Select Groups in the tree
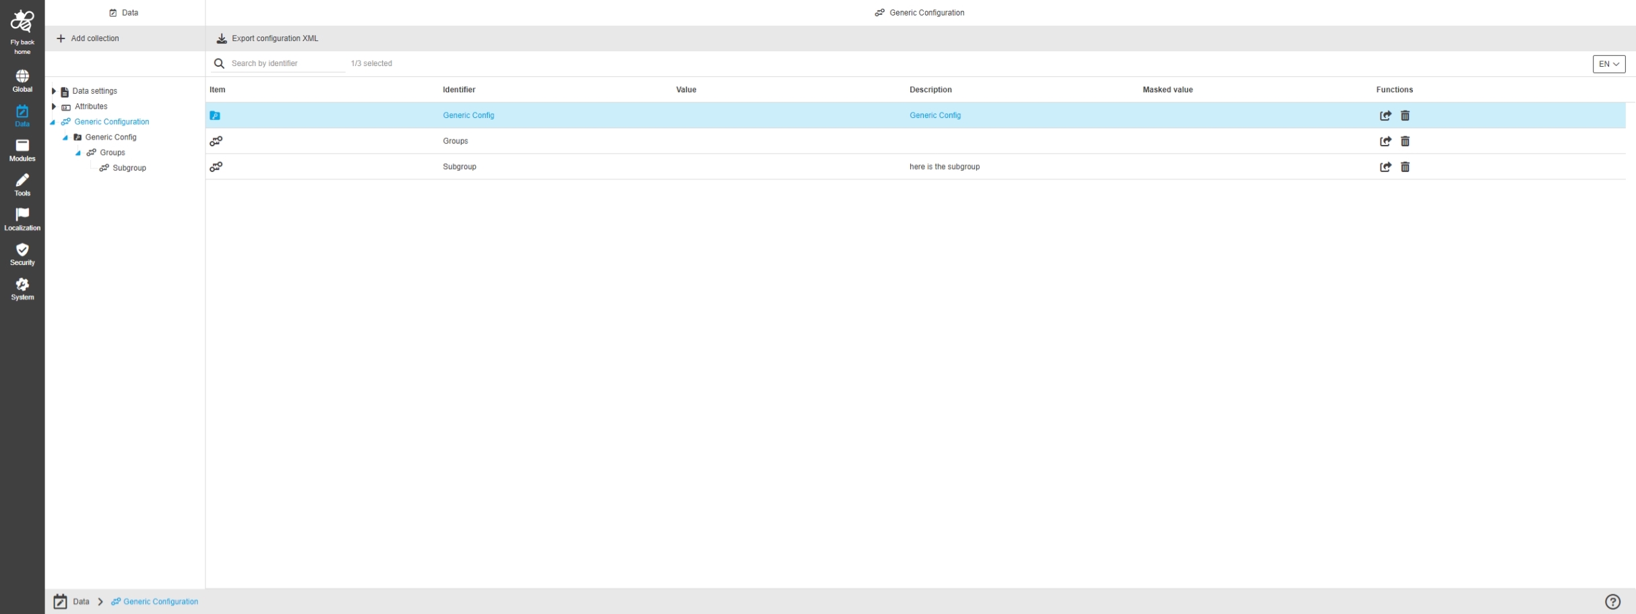1636x614 pixels. pos(113,153)
